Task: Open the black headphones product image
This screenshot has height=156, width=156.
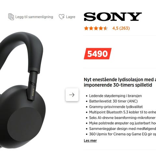Action: pyautogui.click(x=22, y=90)
